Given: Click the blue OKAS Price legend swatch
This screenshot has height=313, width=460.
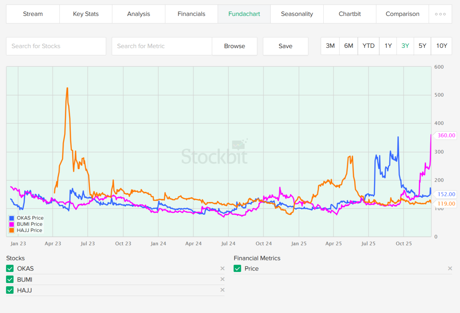Looking at the screenshot, I should [x=12, y=218].
